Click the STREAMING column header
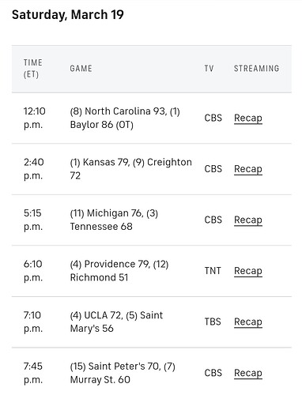The image size is (302, 395). pyautogui.click(x=256, y=69)
